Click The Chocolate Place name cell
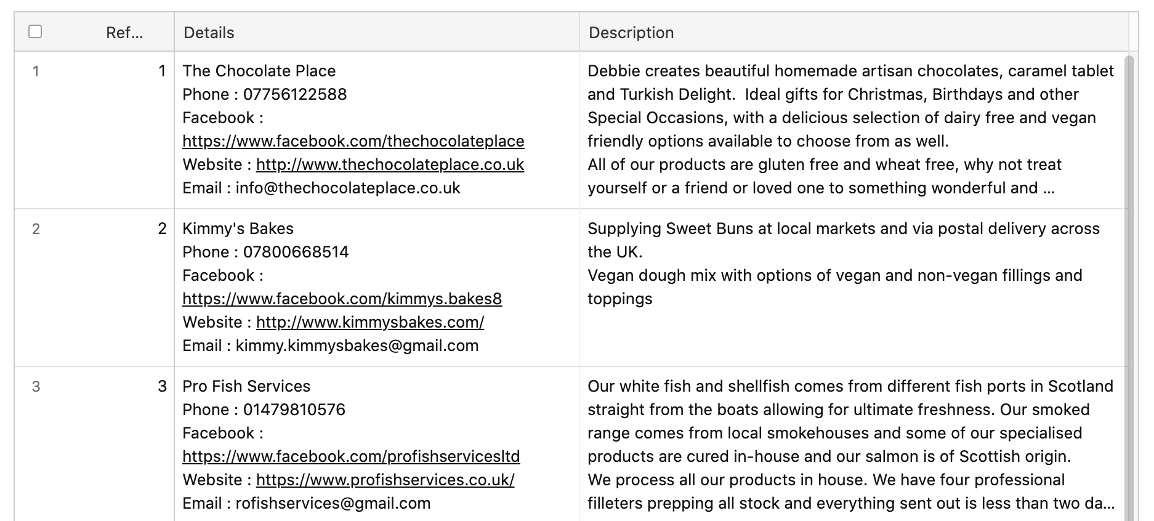Image resolution: width=1154 pixels, height=521 pixels. tap(259, 71)
